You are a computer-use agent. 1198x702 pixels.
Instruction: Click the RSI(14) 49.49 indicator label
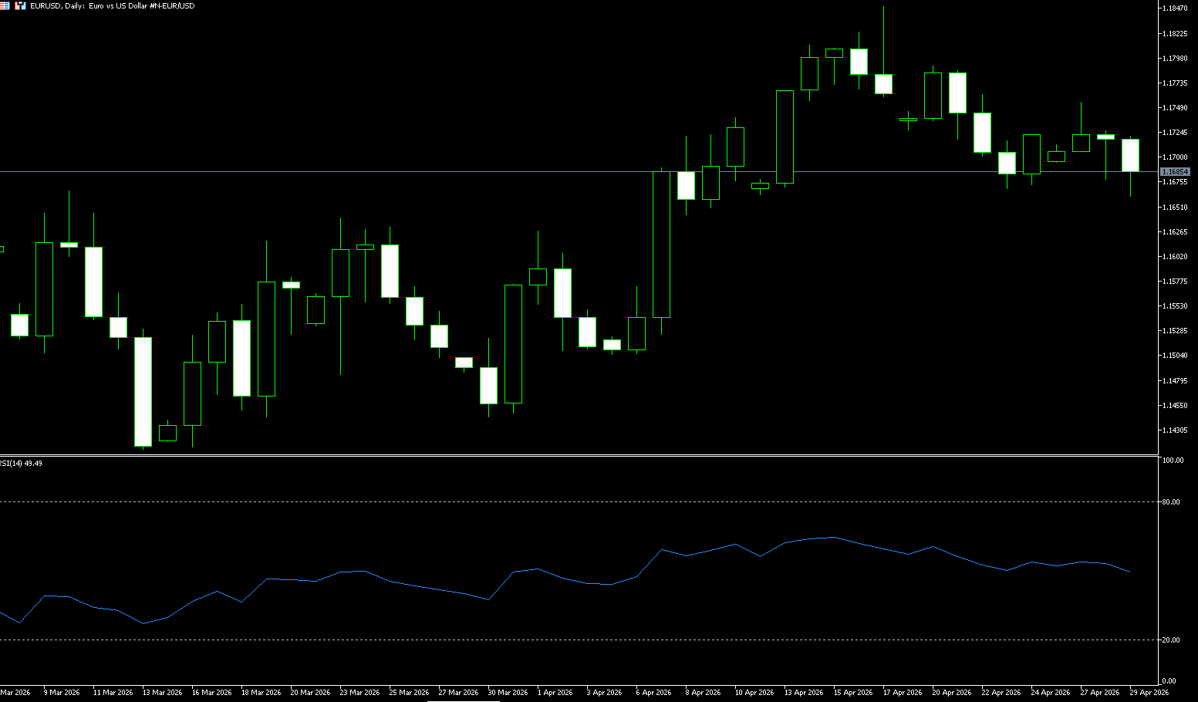pos(21,463)
